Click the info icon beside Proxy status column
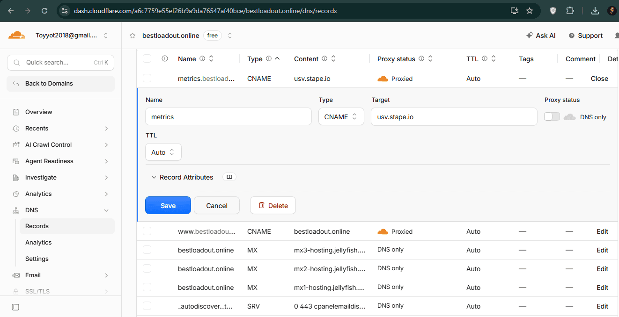This screenshot has height=317, width=619. point(421,58)
